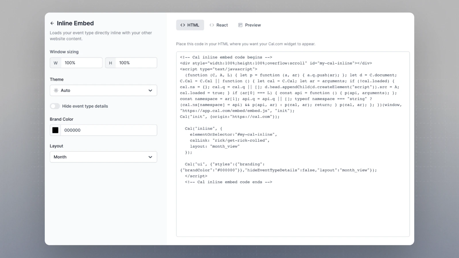459x258 pixels.
Task: Click the sun icon in Theme selector
Action: click(56, 90)
